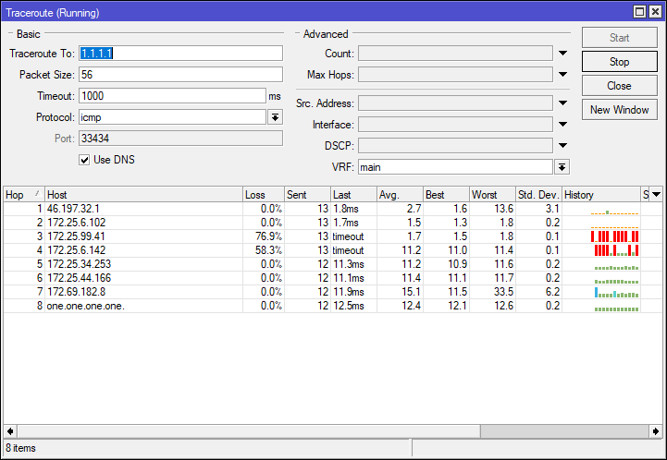Click the Timeout field
This screenshot has height=460, width=667.
(x=172, y=95)
